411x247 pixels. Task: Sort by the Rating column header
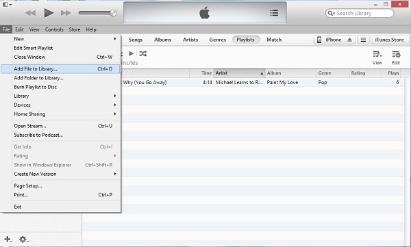click(366, 73)
